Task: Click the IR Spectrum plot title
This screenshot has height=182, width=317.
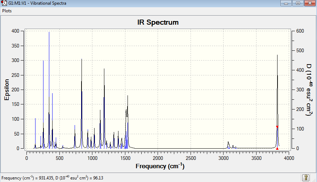Action: click(x=158, y=22)
